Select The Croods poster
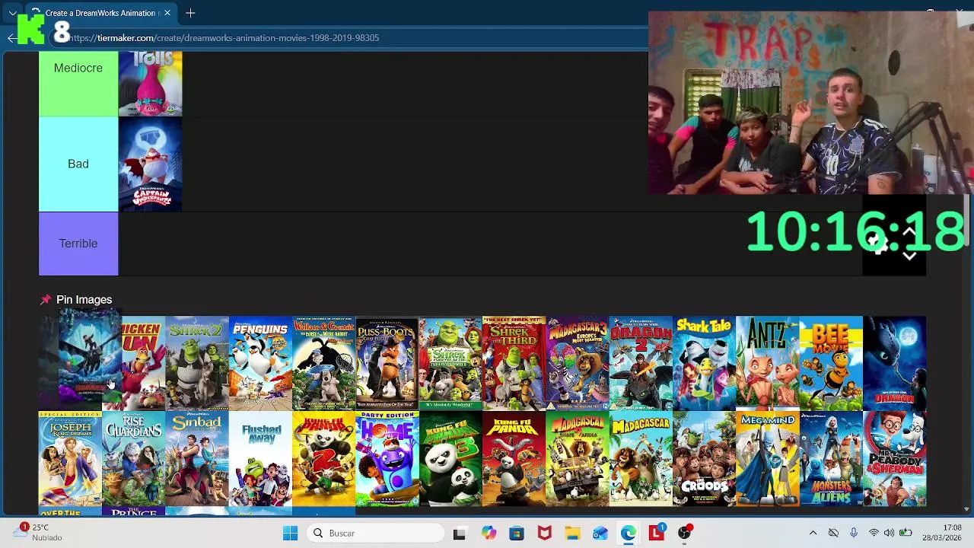 click(704, 459)
